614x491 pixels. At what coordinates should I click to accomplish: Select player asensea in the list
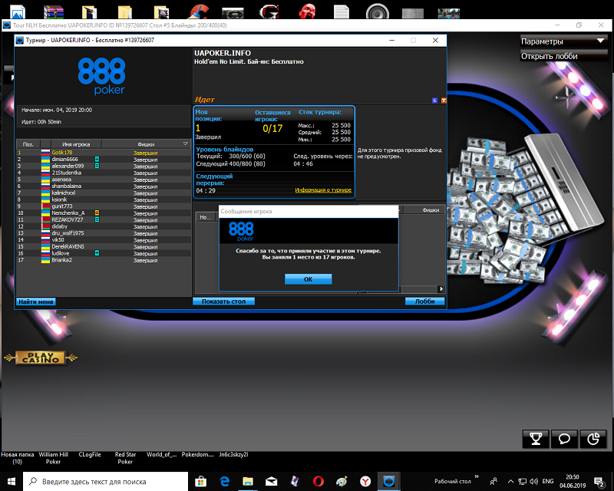tap(104, 180)
